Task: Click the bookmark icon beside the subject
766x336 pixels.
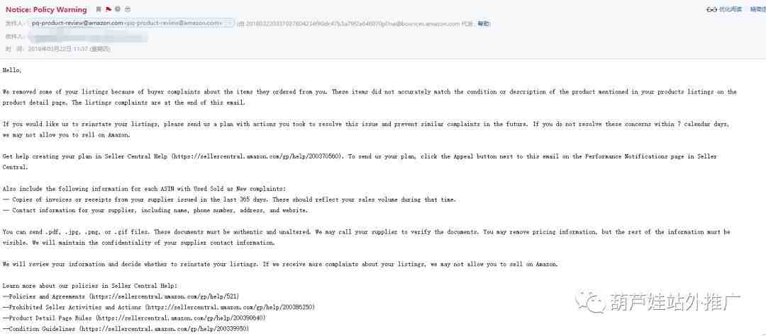Action: point(98,9)
